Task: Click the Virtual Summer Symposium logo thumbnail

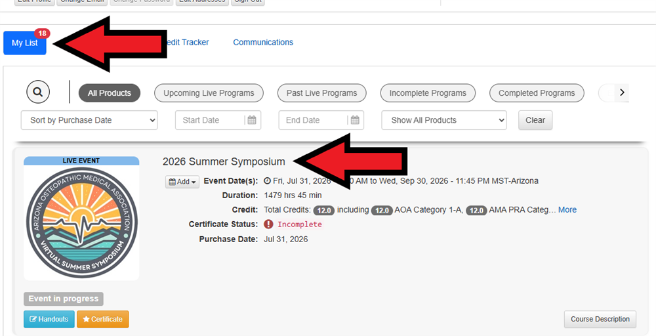Action: pos(81,222)
